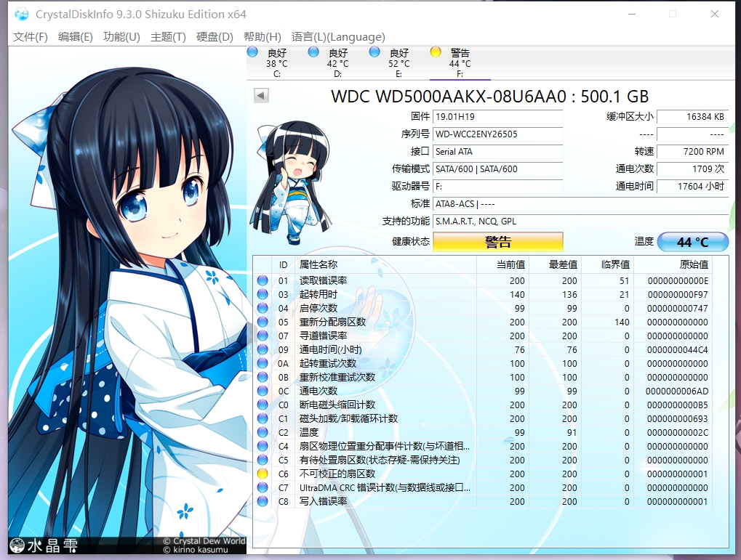Click the yellow warning circle for row C6
This screenshot has width=741, height=560.
point(263,474)
